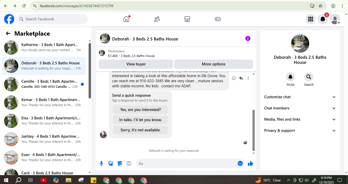React to message with the emoji icon

pyautogui.click(x=234, y=78)
